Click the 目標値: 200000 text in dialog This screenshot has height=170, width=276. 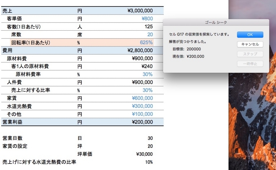click(187, 49)
